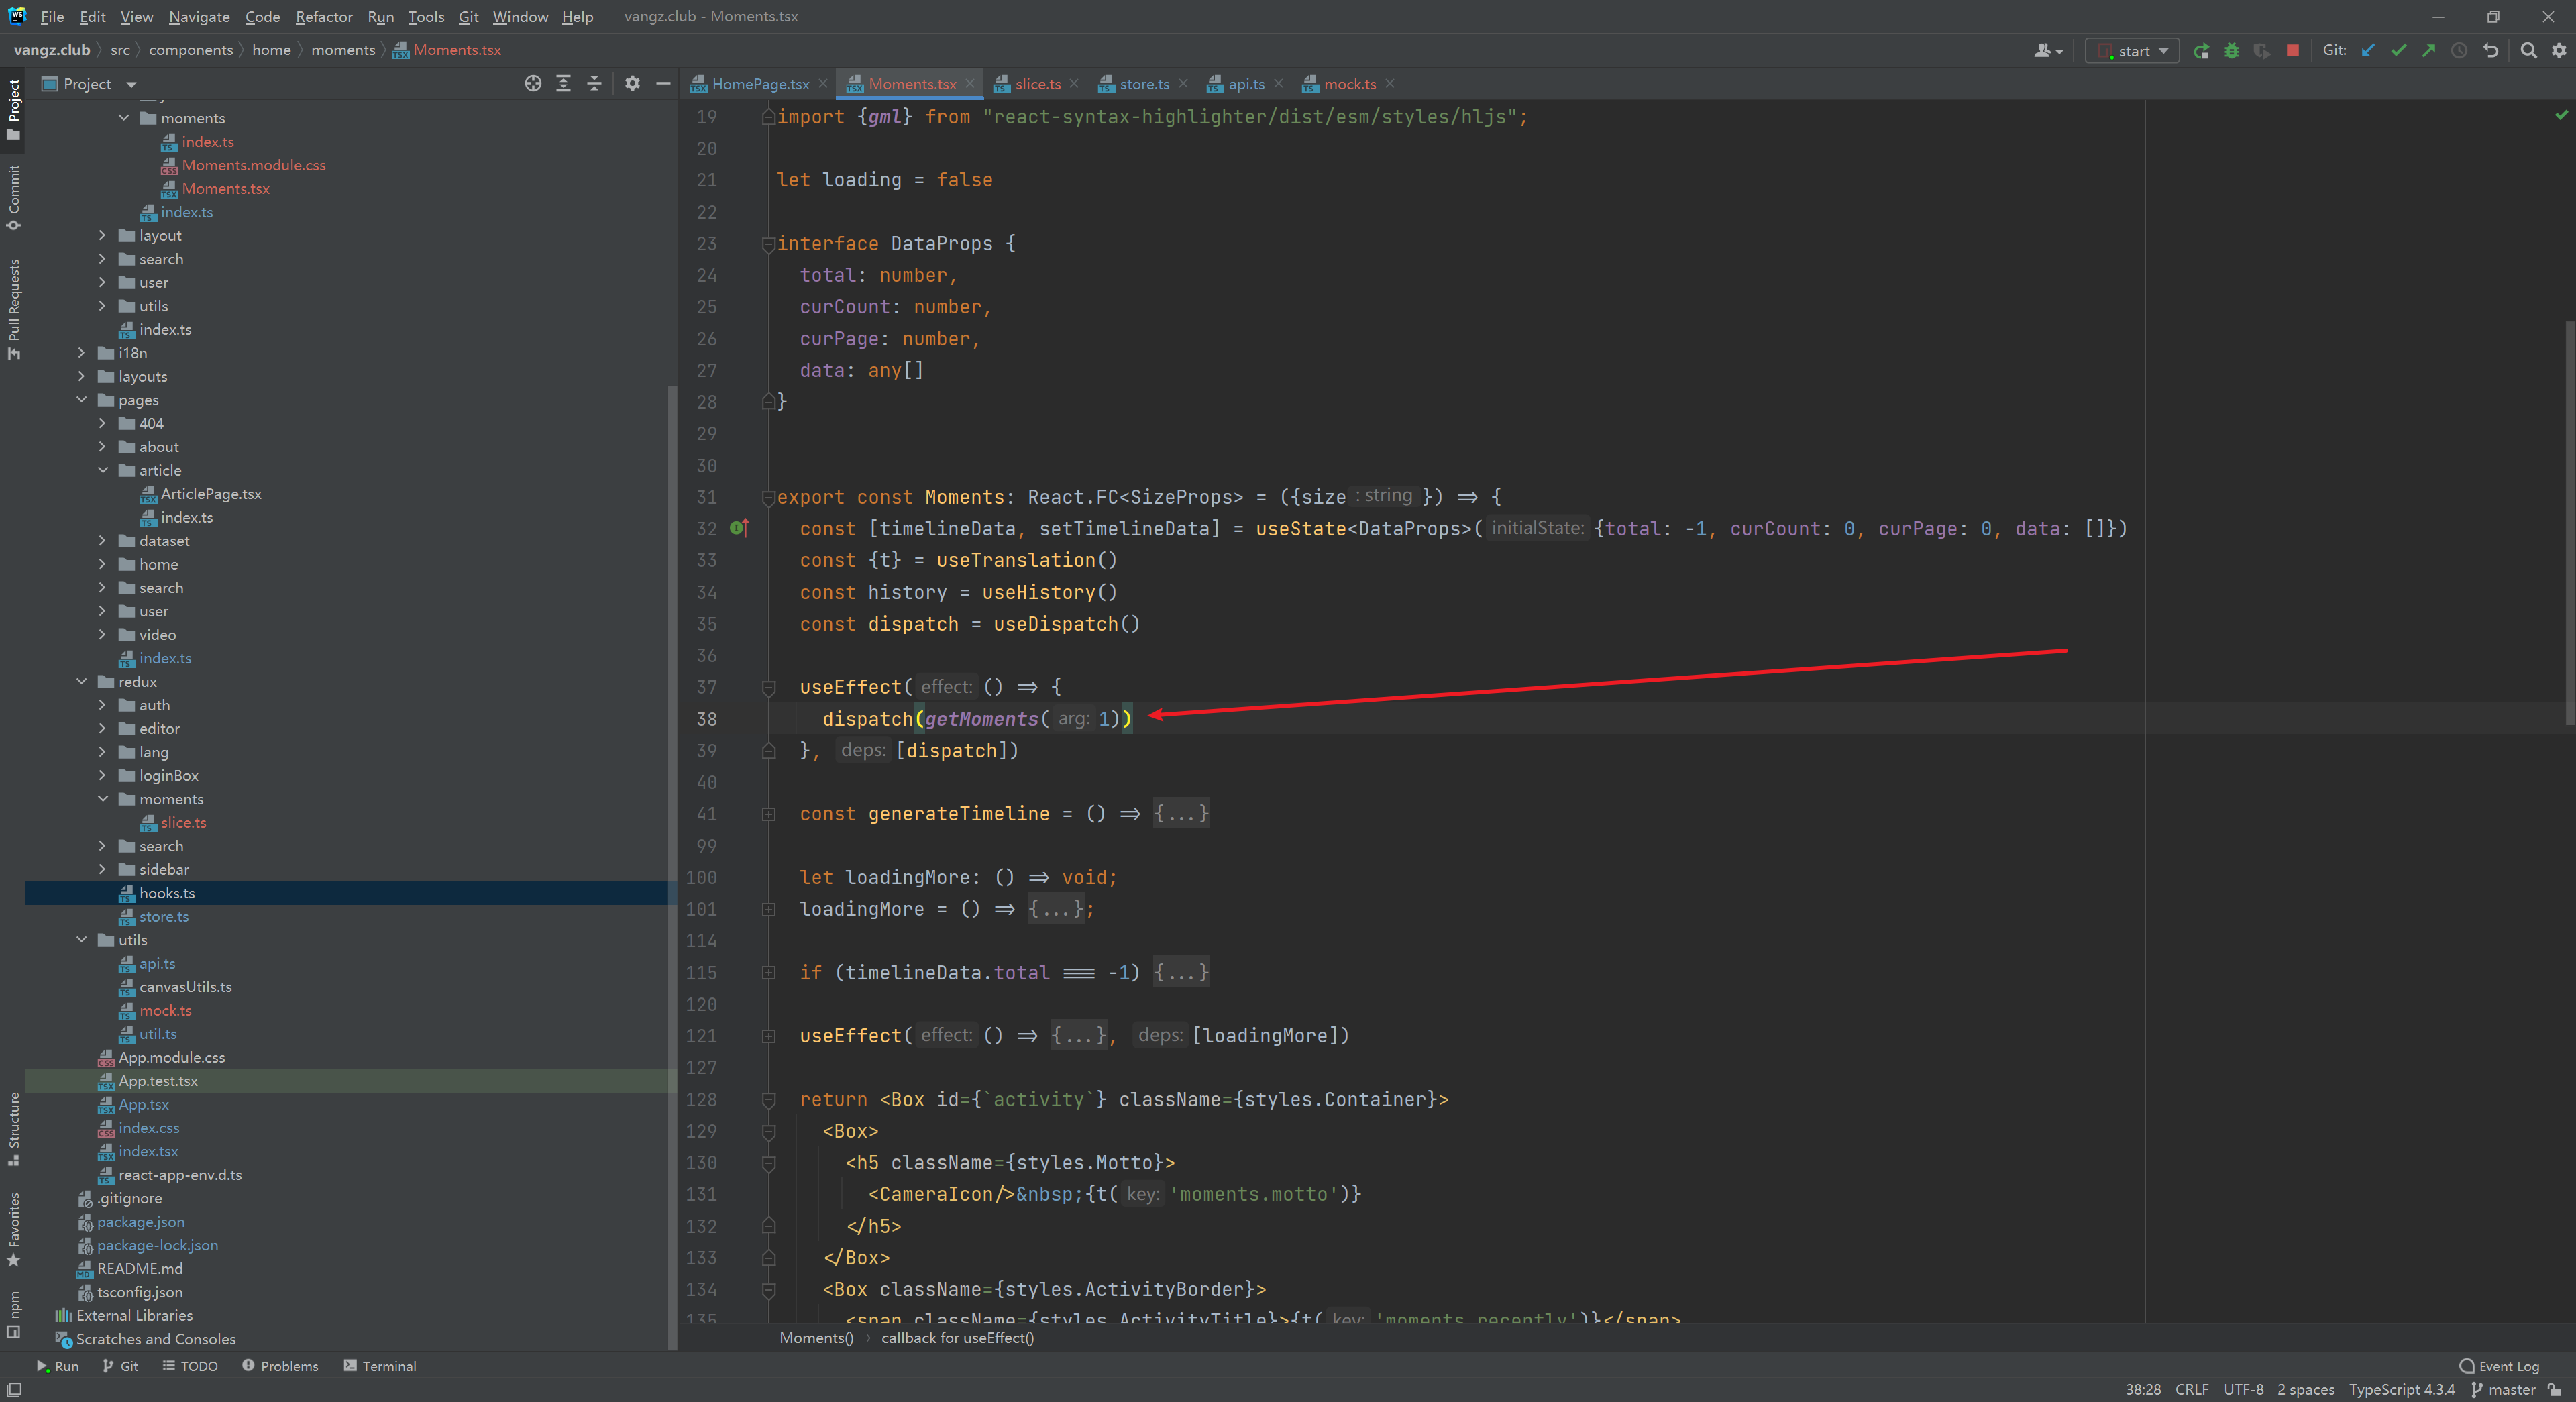
Task: Change the CRLF line separator setting
Action: (x=2192, y=1390)
